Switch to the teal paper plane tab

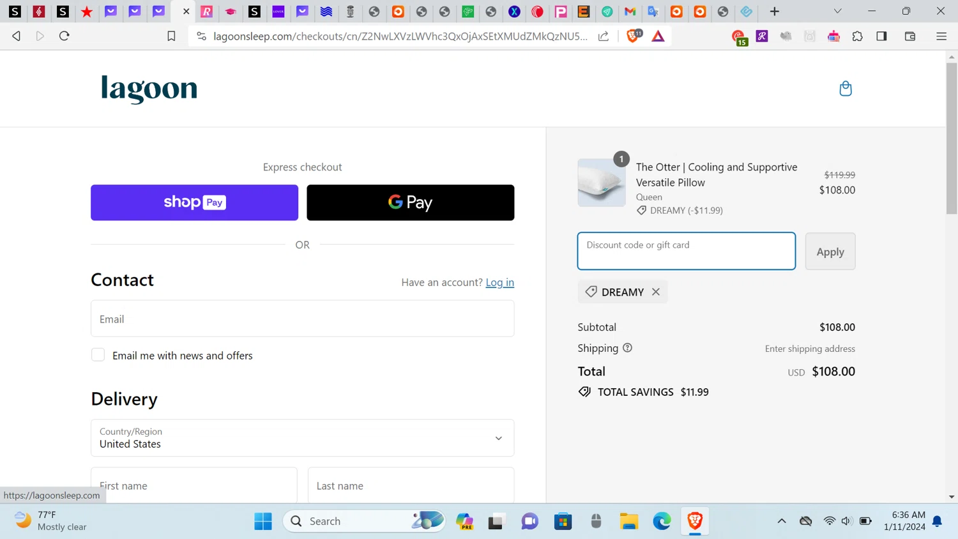(x=607, y=11)
